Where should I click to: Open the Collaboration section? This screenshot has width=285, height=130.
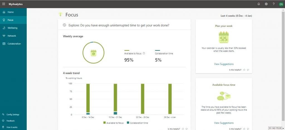pyautogui.click(x=14, y=44)
